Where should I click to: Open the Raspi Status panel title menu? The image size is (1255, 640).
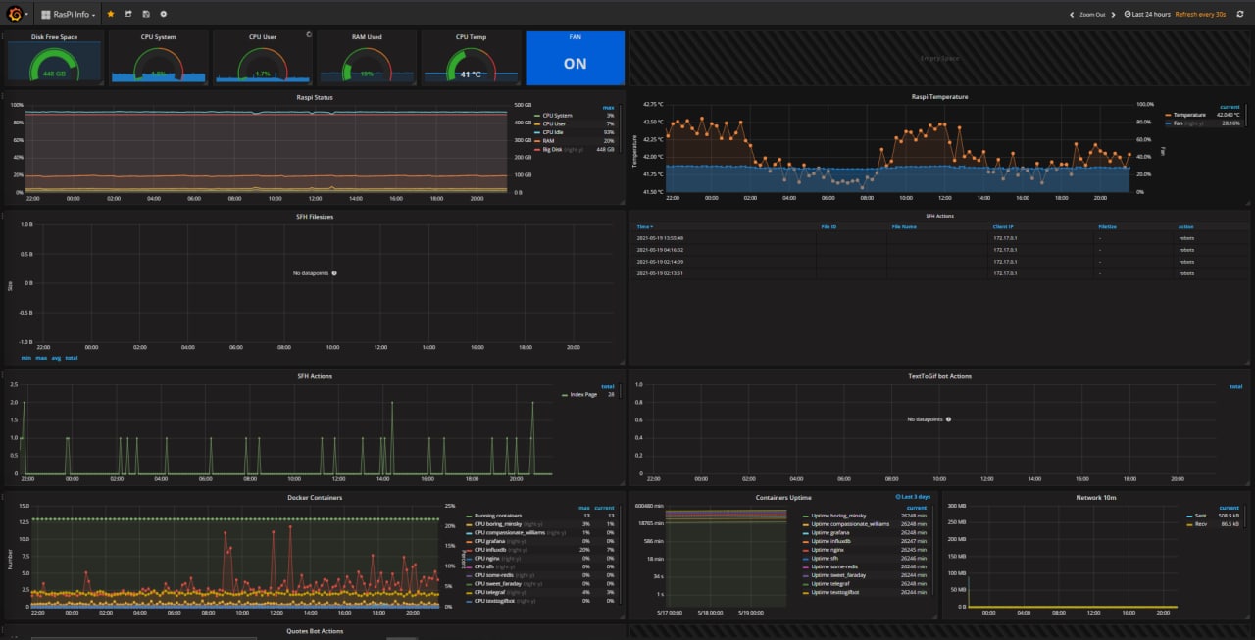[x=316, y=97]
